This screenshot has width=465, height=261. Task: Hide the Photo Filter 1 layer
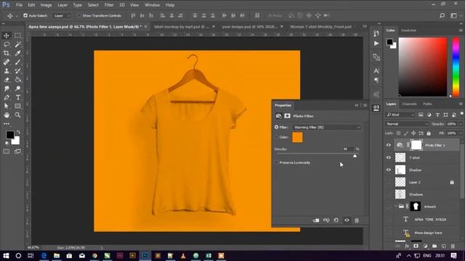click(389, 145)
